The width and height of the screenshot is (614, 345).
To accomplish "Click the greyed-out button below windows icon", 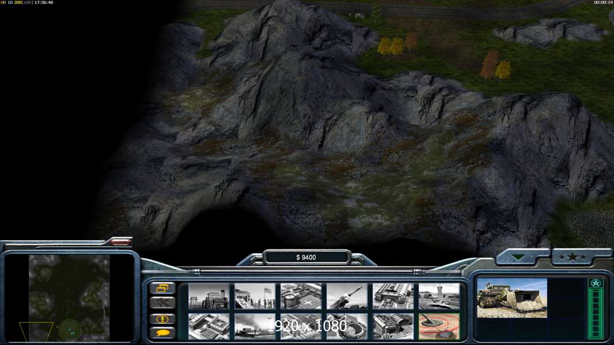I will click(162, 303).
